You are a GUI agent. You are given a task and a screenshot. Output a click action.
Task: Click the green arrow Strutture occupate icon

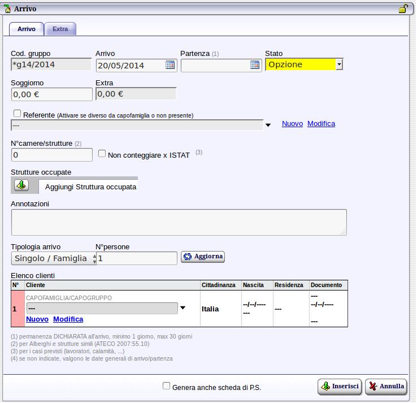(21, 185)
